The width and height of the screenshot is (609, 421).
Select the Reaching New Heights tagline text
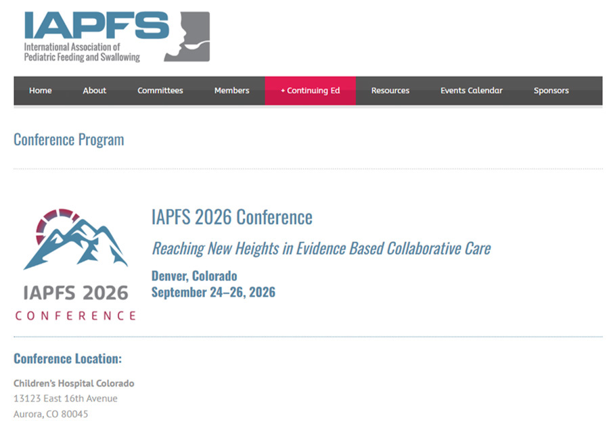(x=321, y=248)
